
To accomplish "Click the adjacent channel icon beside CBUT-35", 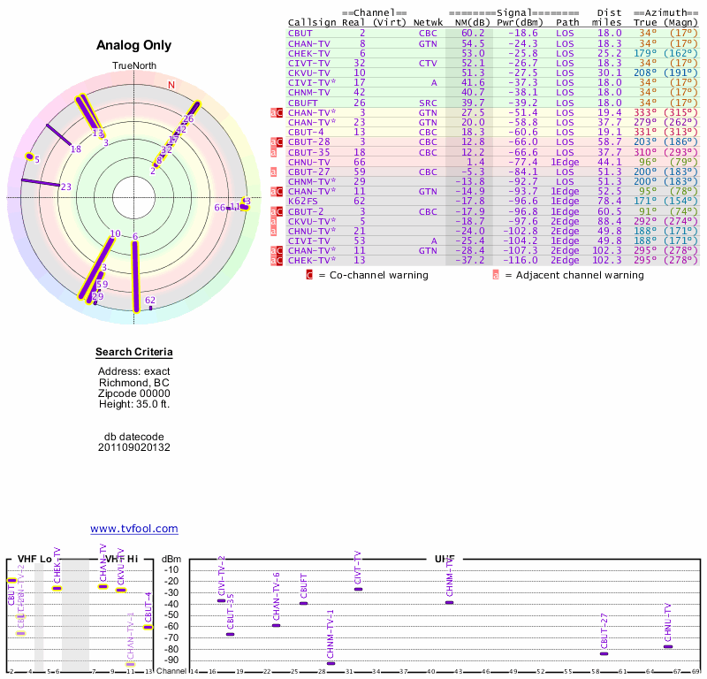I will 275,152.
